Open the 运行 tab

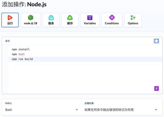pos(10,20)
